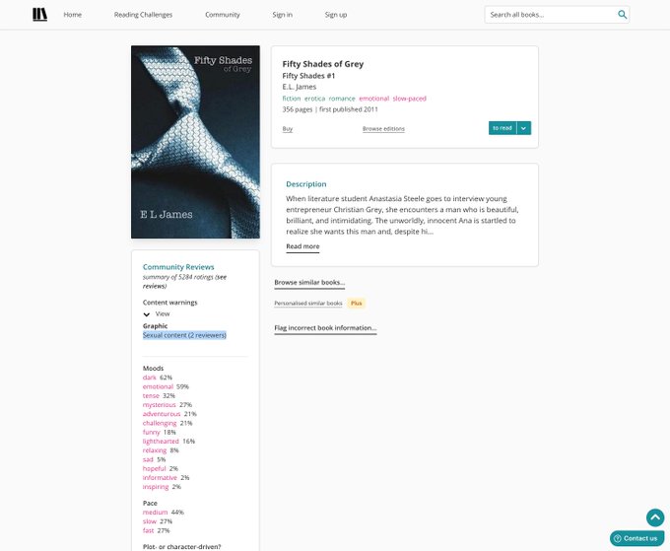Click the informative mood link
Screen dimensions: 670x551
[x=160, y=478]
